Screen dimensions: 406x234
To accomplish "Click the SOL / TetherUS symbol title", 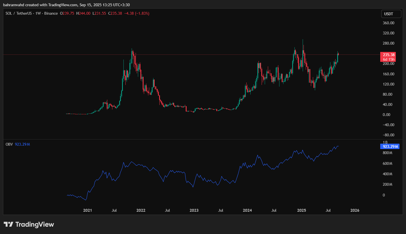I will tap(18, 13).
